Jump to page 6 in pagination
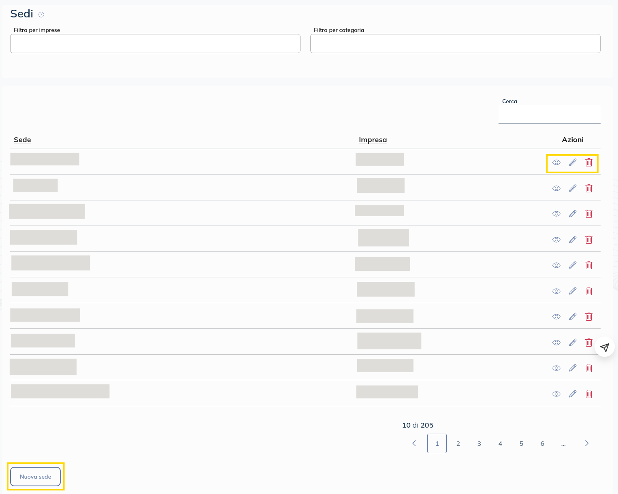The height and width of the screenshot is (494, 618). tap(542, 443)
